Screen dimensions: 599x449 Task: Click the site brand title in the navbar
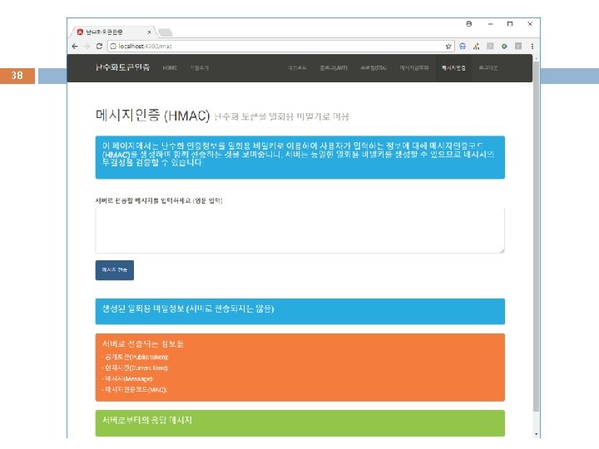click(x=122, y=67)
